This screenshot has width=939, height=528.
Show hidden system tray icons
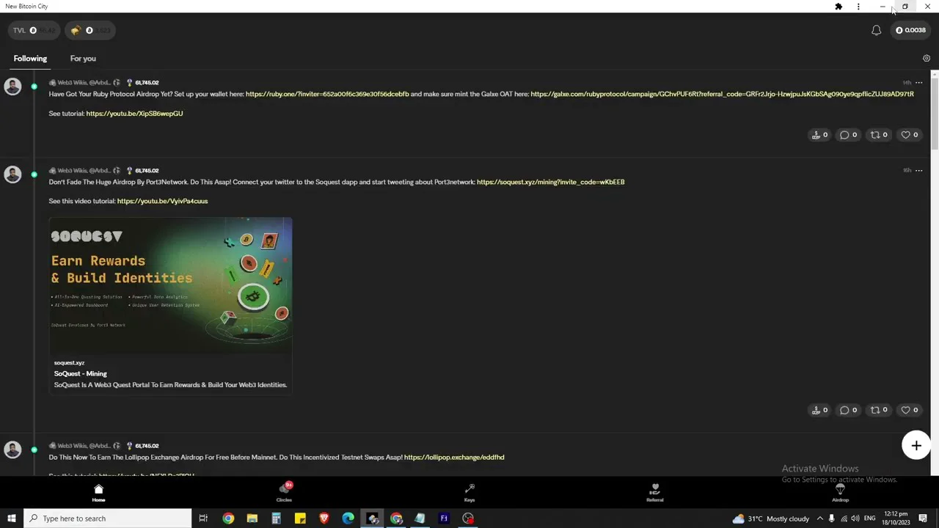819,518
